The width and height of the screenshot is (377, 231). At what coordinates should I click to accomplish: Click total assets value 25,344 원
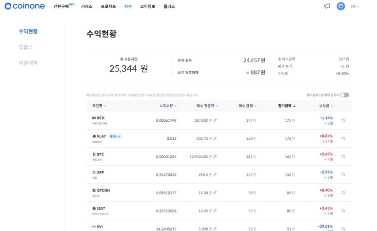[x=129, y=69]
